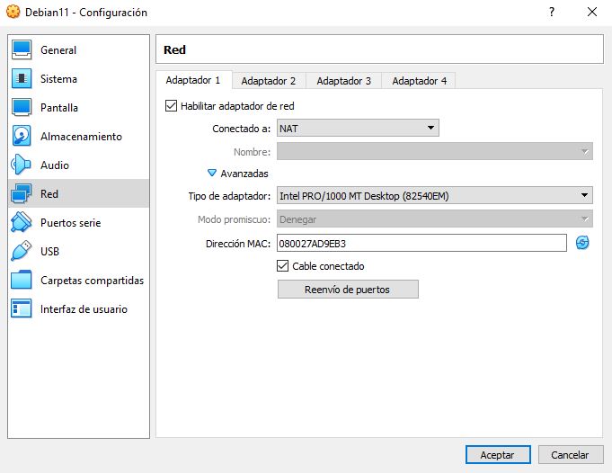
Task: Click the Pantalla display icon
Action: tap(22, 107)
